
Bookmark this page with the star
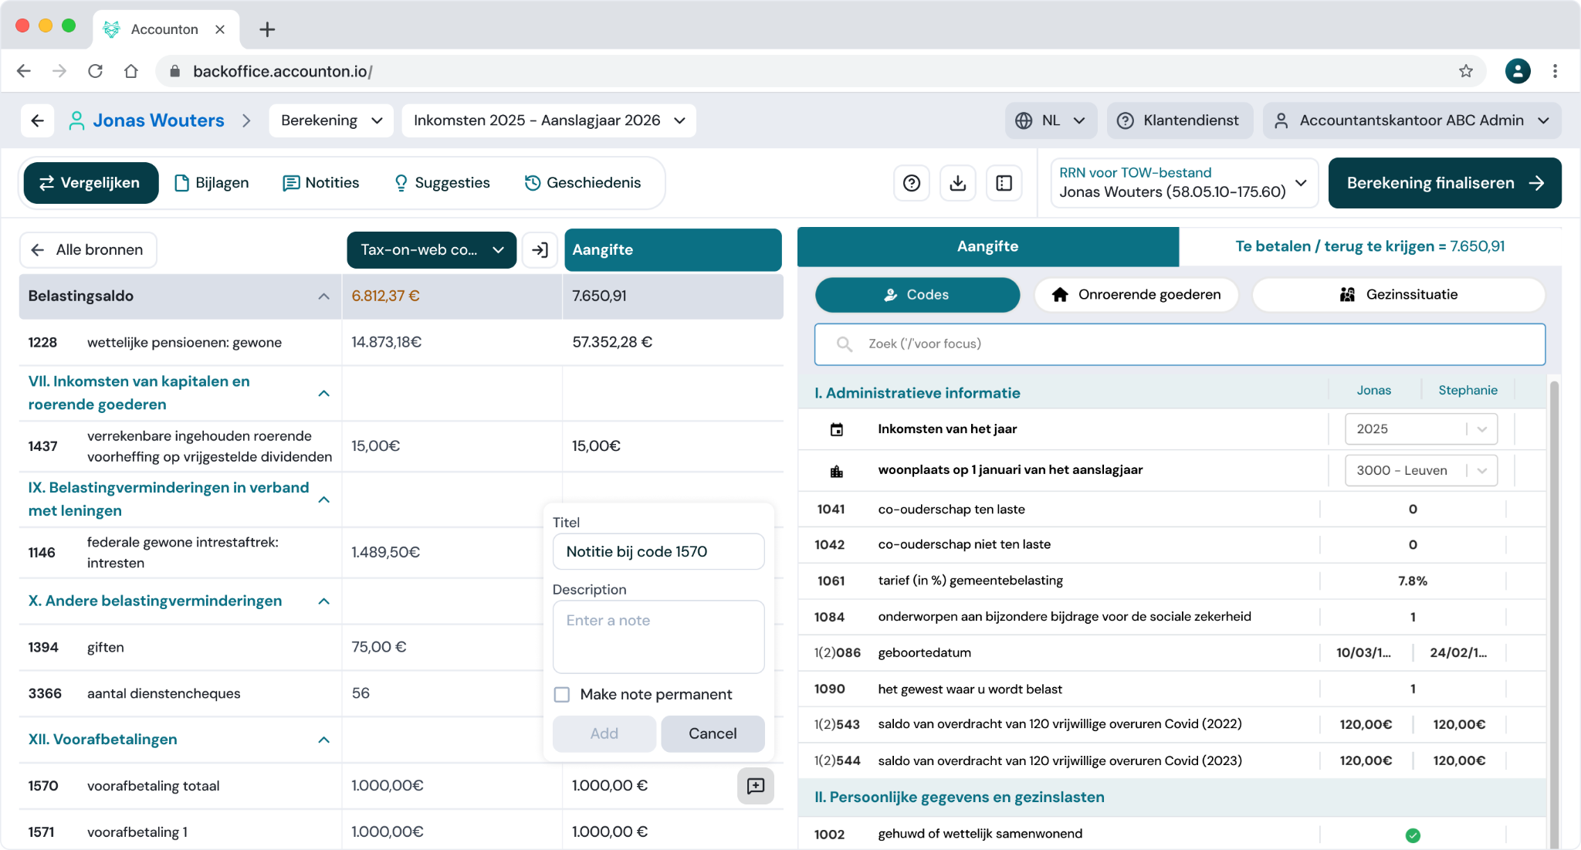[x=1466, y=71]
